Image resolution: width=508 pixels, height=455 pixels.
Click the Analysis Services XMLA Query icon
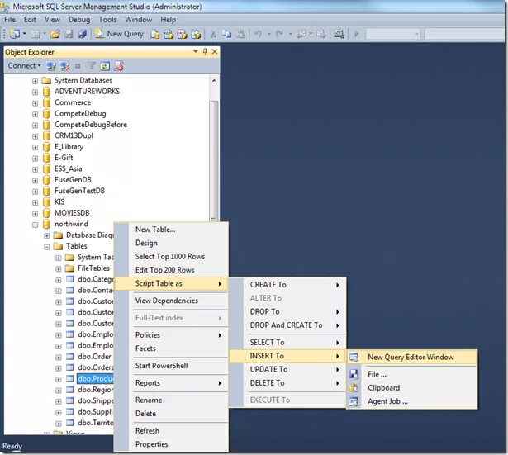(x=196, y=34)
